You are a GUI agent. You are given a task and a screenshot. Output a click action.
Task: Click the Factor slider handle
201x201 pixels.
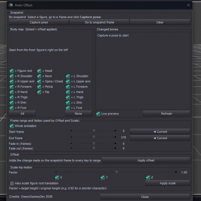117,172
